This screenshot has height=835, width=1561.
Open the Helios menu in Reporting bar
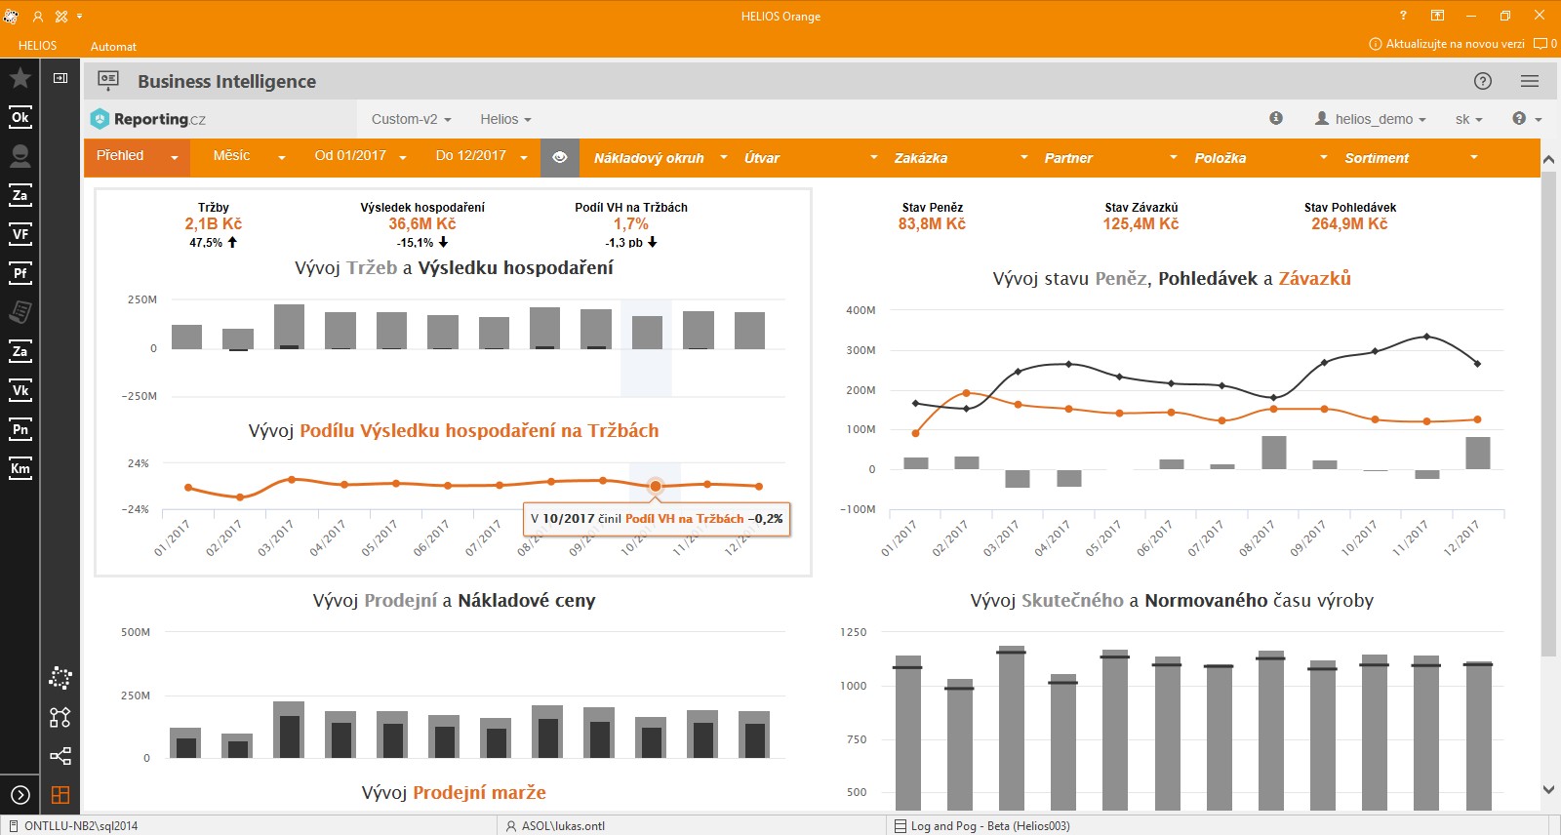[x=505, y=119]
